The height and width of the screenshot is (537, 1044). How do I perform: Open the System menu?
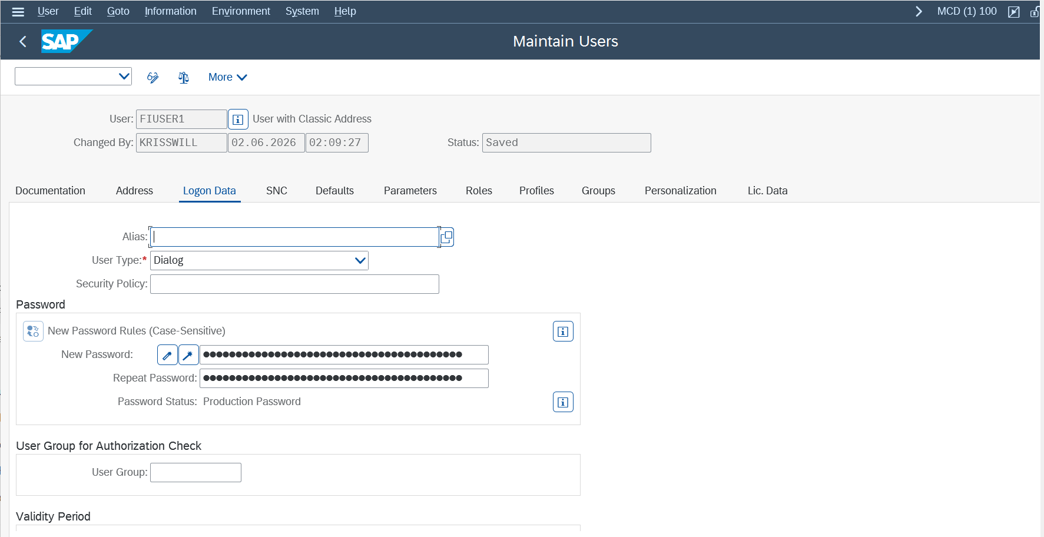(x=302, y=11)
